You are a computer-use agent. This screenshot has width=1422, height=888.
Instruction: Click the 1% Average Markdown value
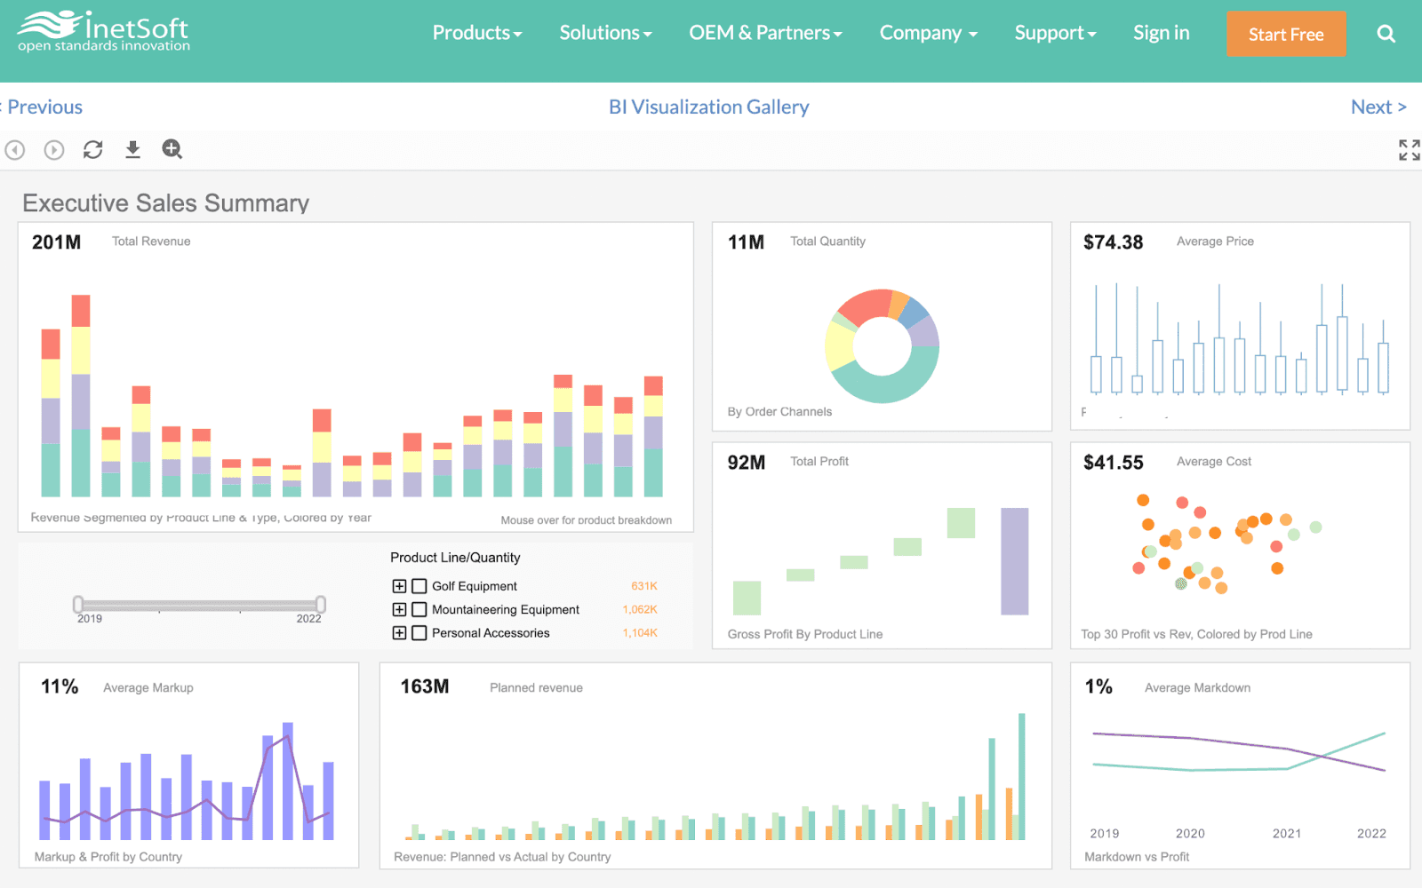coord(1098,686)
